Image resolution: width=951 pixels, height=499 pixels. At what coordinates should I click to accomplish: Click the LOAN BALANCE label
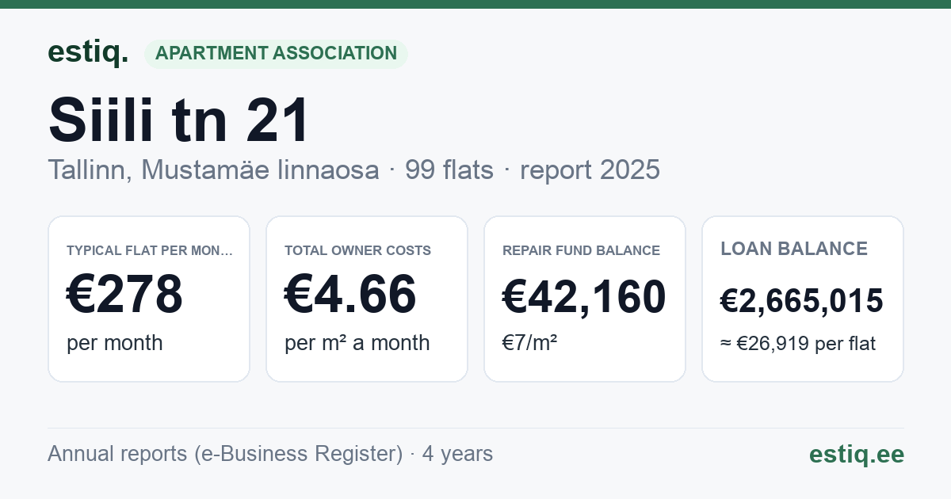[794, 249]
